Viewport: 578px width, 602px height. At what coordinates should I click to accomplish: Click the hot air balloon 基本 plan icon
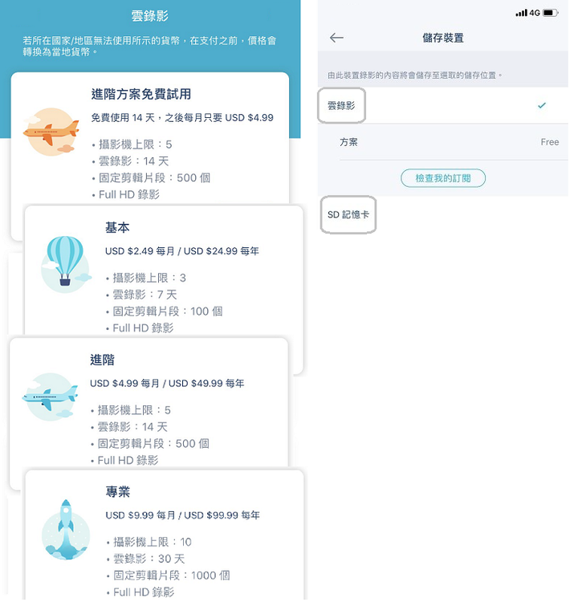[66, 264]
